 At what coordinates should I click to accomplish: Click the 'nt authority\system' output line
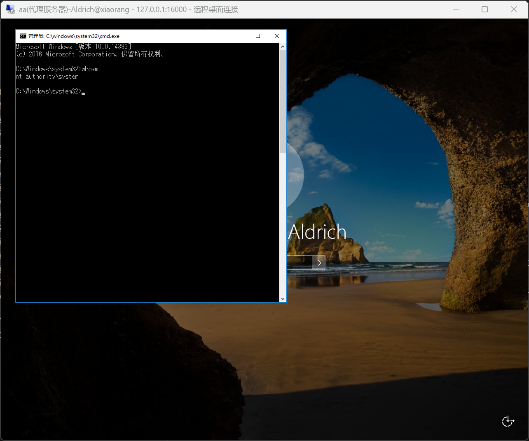coord(47,77)
